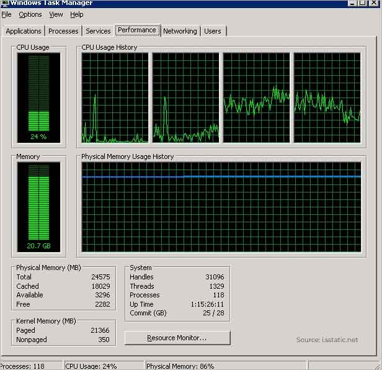Click the Physical Memory Usage History label
Screen dimensions: 382x370
127,156
